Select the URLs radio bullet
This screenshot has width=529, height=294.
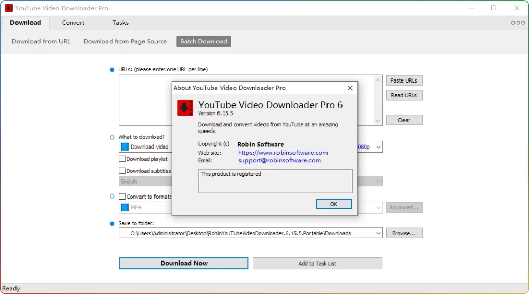tap(112, 70)
